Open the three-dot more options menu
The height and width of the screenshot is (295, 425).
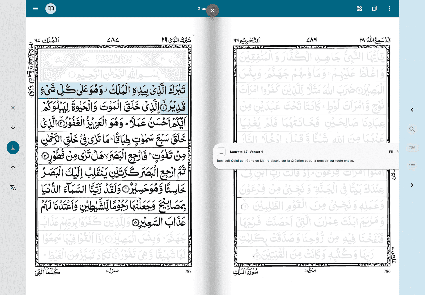[389, 8]
